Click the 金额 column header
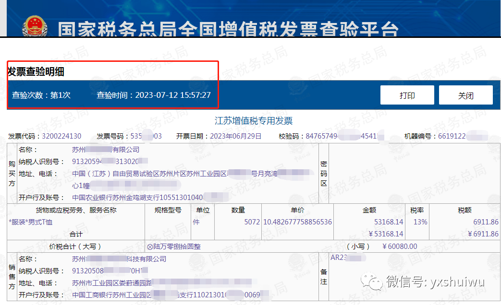 [369, 210]
